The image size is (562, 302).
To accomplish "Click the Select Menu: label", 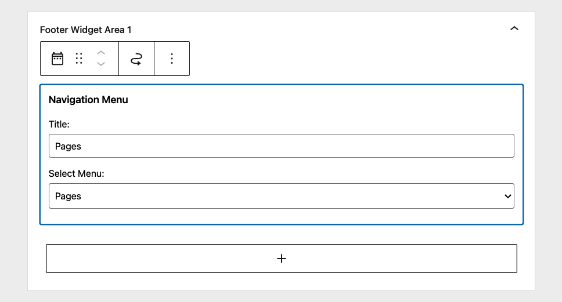I will tap(76, 173).
